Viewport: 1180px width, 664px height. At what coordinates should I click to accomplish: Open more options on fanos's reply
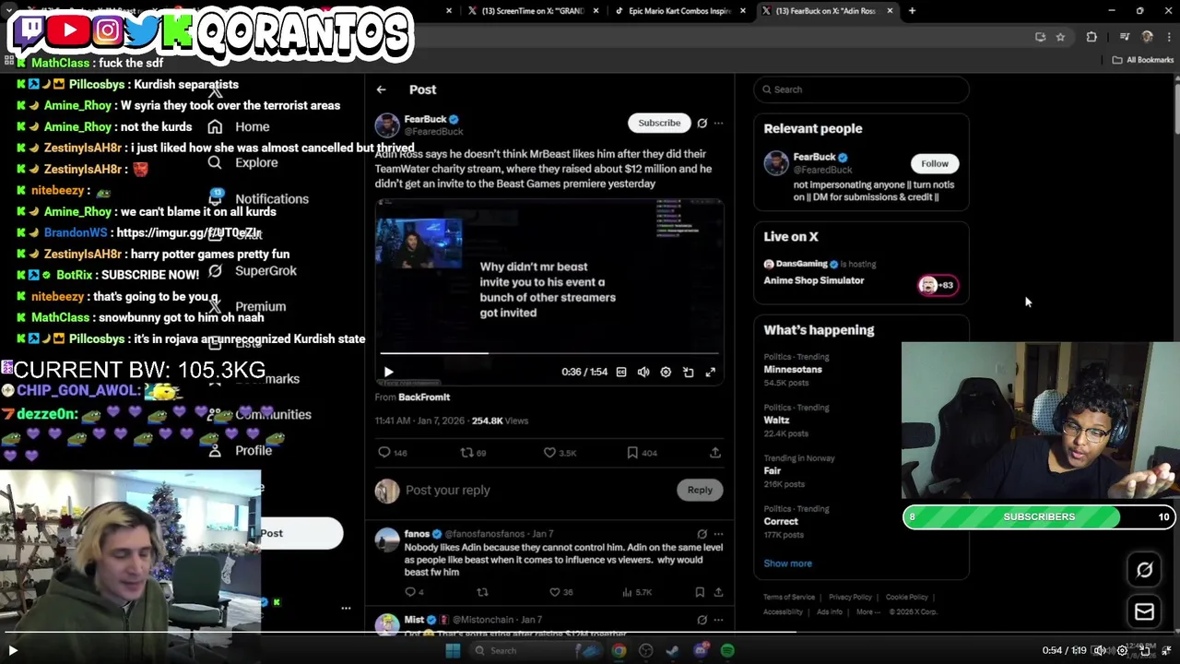pos(718,534)
